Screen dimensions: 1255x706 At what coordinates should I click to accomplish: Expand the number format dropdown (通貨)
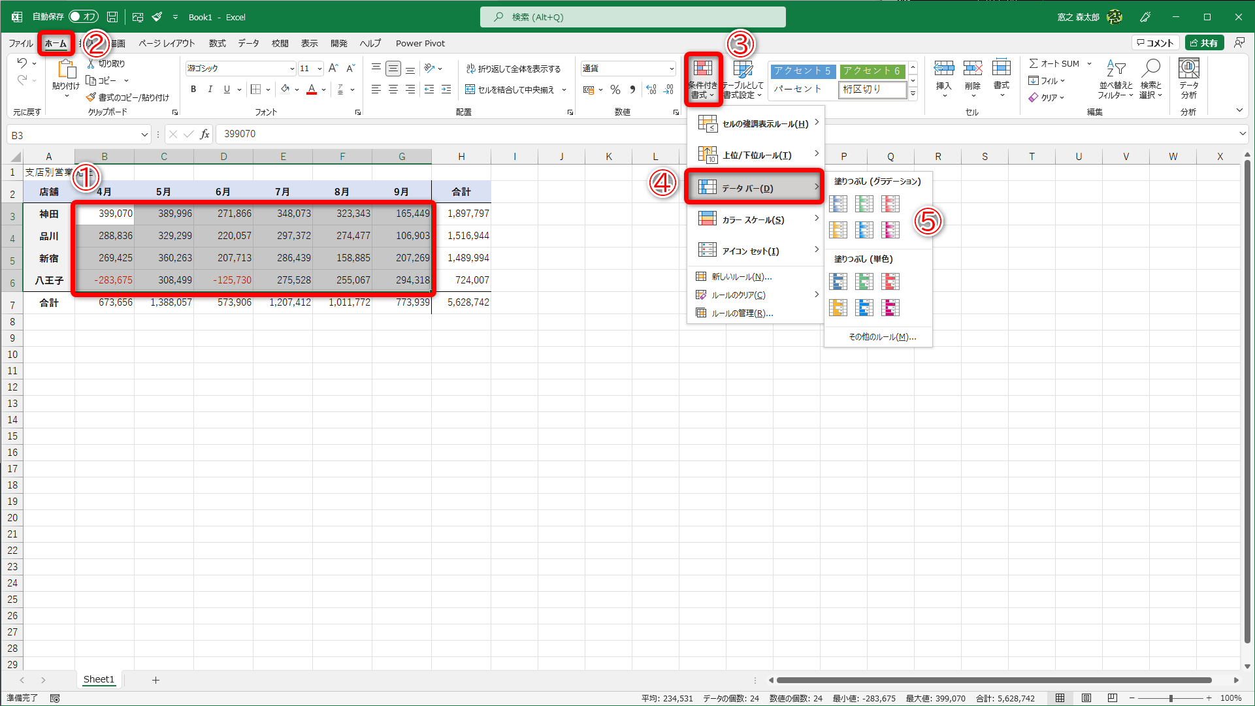pyautogui.click(x=672, y=69)
